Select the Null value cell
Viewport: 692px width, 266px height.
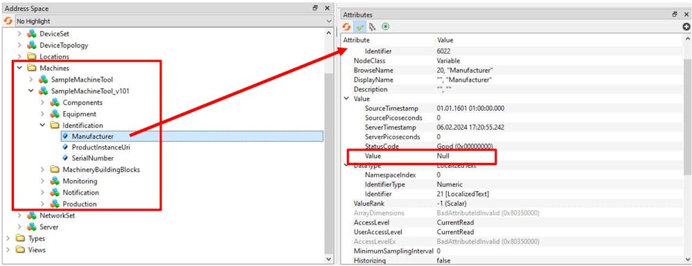click(443, 156)
